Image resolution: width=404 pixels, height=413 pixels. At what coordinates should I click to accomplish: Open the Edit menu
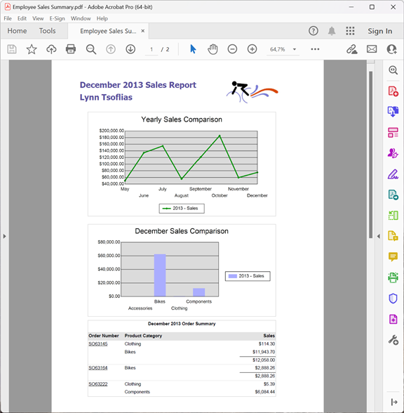[x=22, y=18]
